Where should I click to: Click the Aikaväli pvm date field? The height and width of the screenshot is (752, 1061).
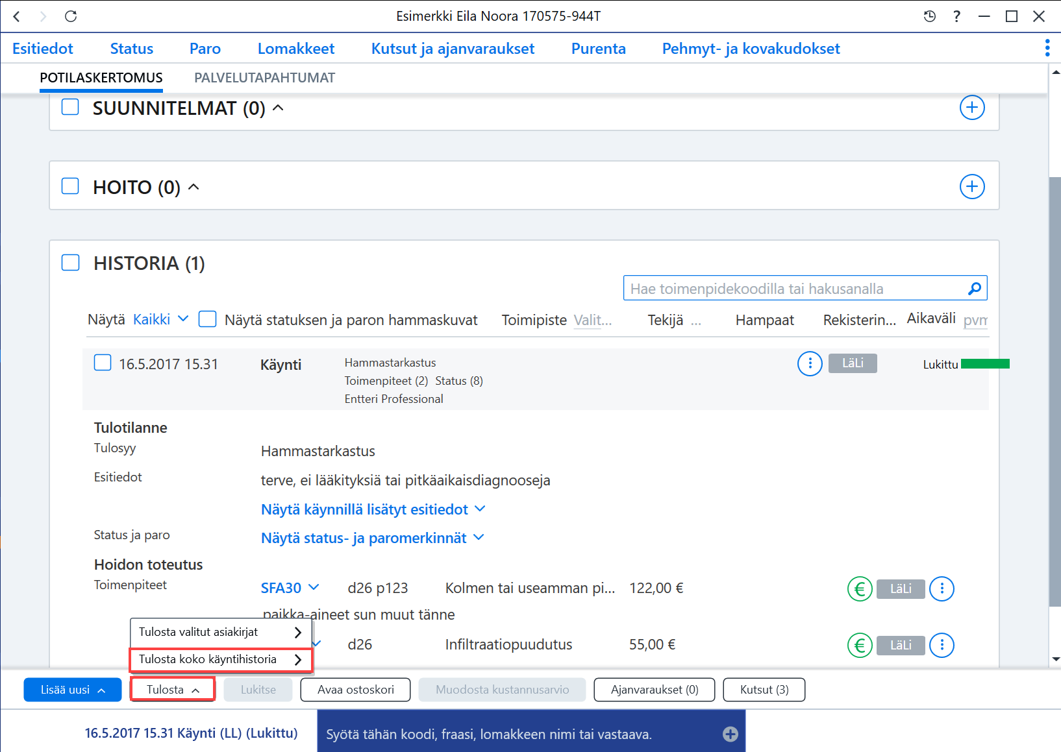[x=975, y=320]
